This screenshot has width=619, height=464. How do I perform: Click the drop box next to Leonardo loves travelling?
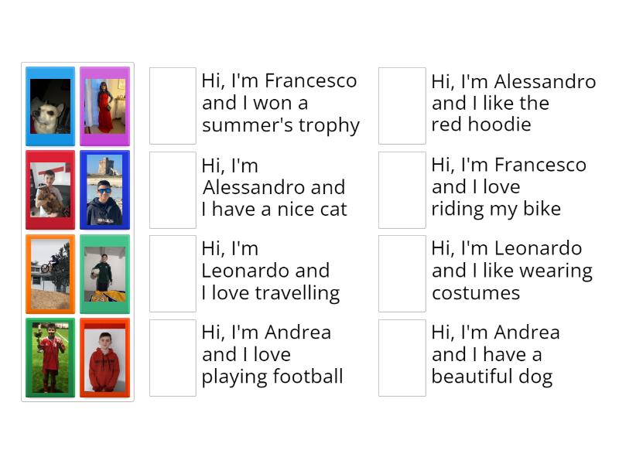click(173, 274)
